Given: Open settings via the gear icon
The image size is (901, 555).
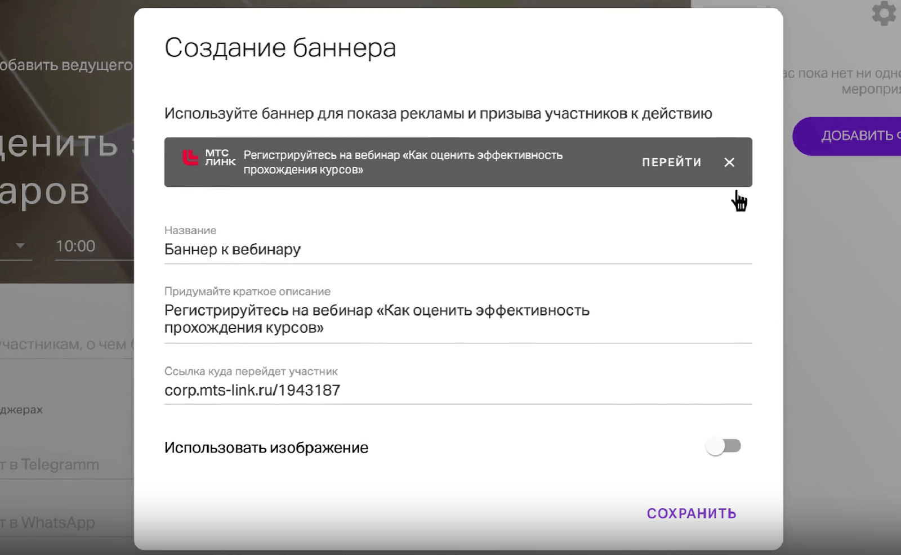Looking at the screenshot, I should click(884, 13).
